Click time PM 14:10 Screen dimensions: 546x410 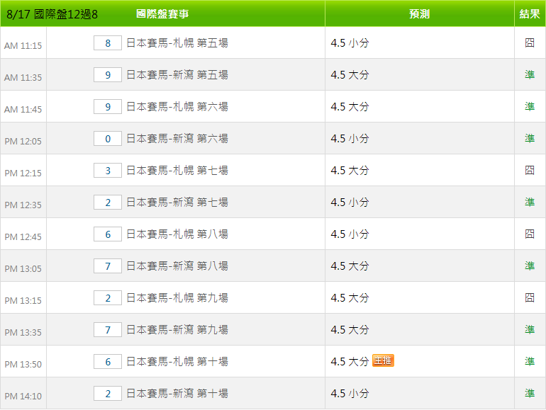coord(23,397)
